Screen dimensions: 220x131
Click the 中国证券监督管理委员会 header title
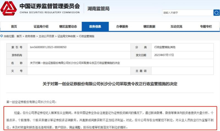(50, 6)
